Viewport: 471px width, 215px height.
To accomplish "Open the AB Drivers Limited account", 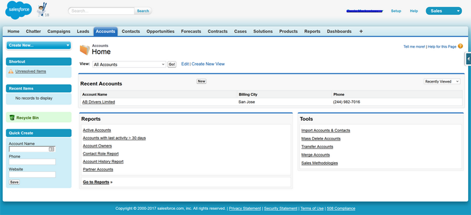I will point(98,102).
